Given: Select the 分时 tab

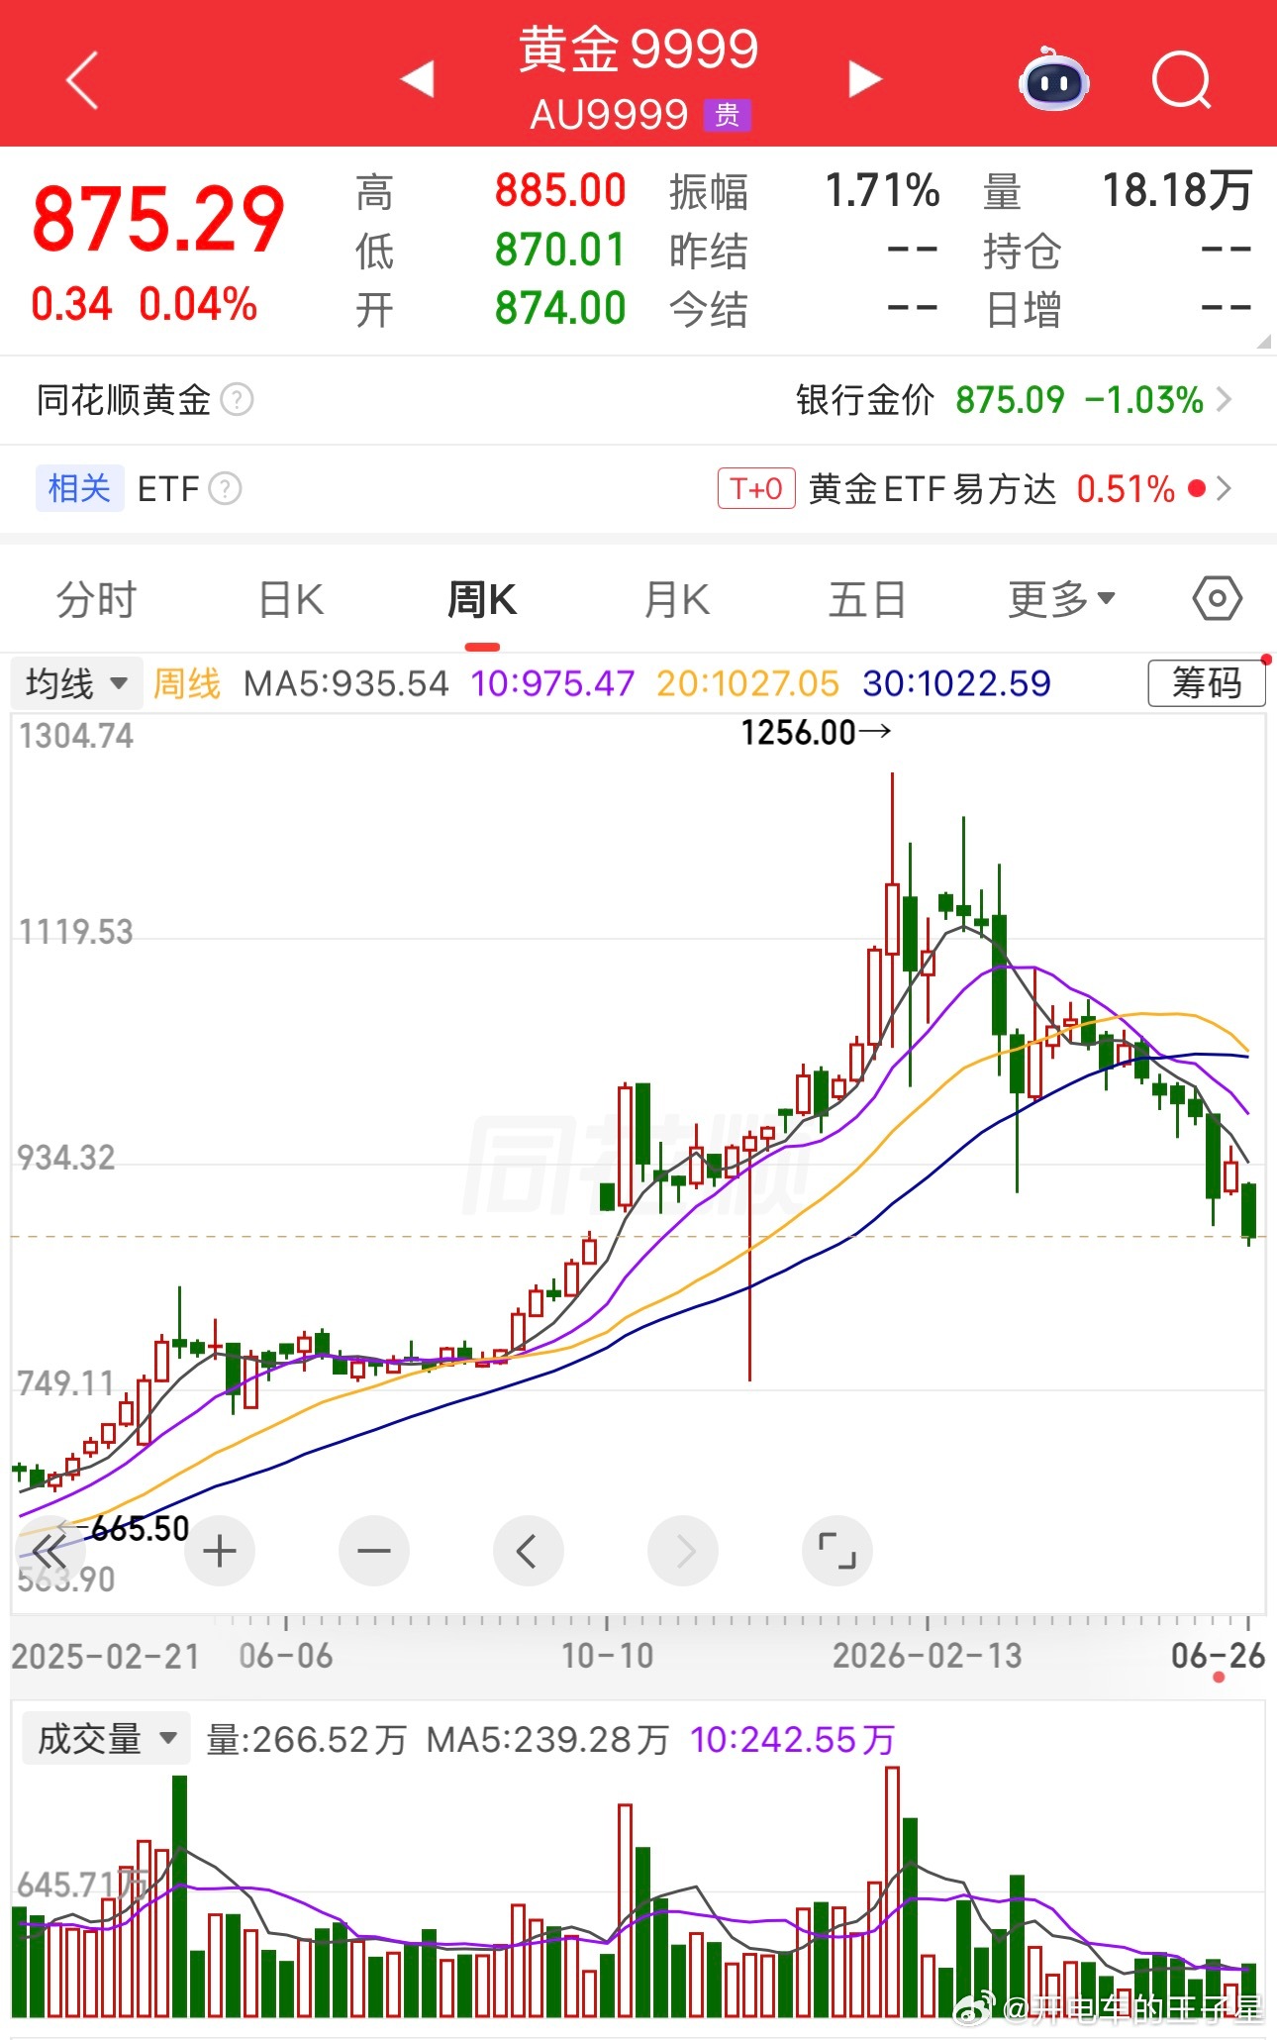Looking at the screenshot, I should tap(96, 599).
